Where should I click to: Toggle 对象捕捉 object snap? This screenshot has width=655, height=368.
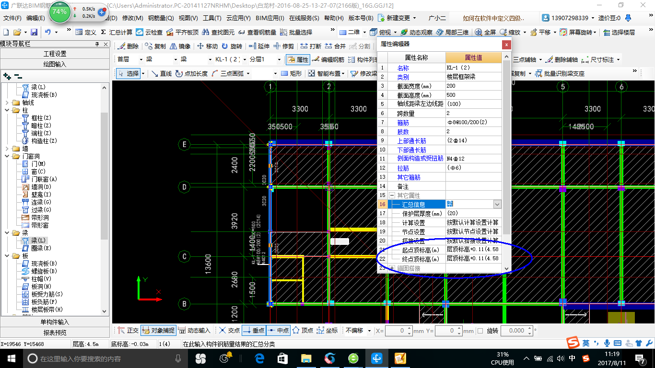[159, 331]
